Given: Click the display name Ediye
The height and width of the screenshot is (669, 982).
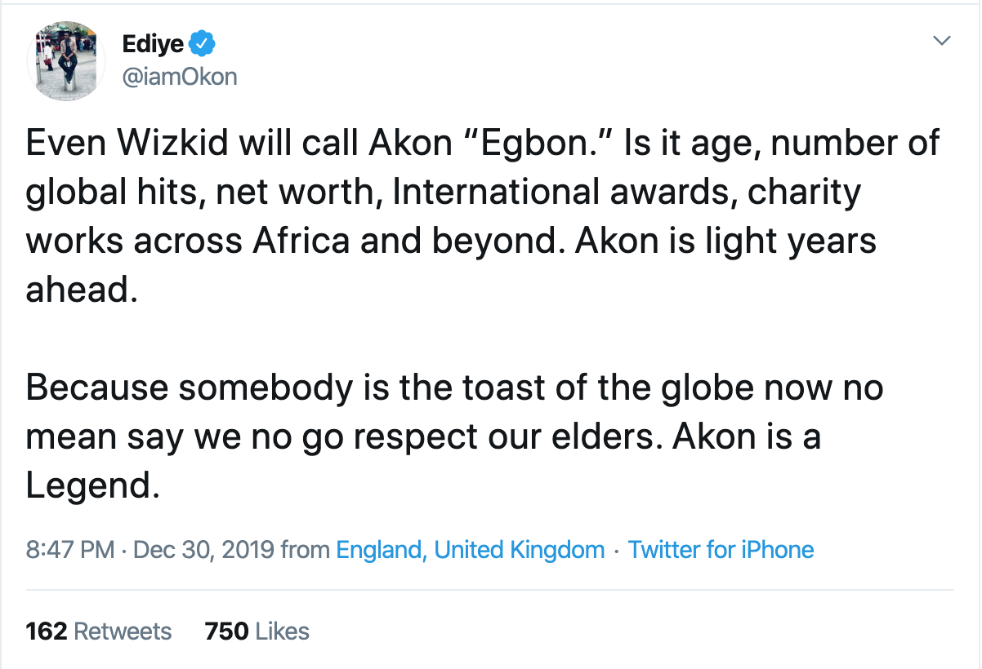Looking at the screenshot, I should point(153,42).
